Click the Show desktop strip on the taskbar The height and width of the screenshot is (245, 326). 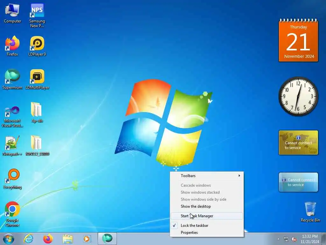click(x=324, y=239)
